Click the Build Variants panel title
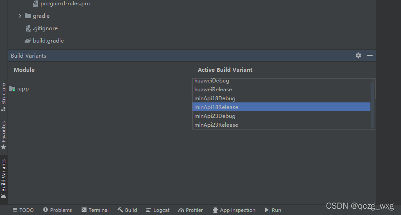Screen dimensions: 401x215 coord(28,56)
